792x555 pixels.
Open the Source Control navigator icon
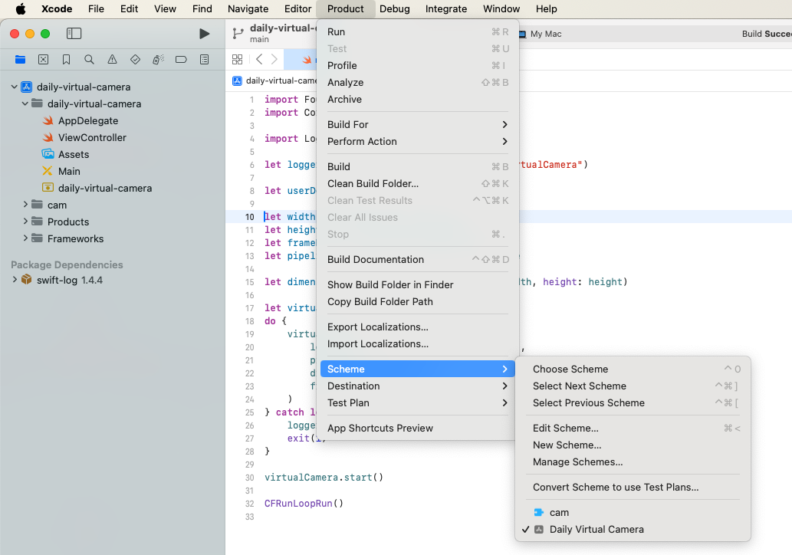[44, 60]
